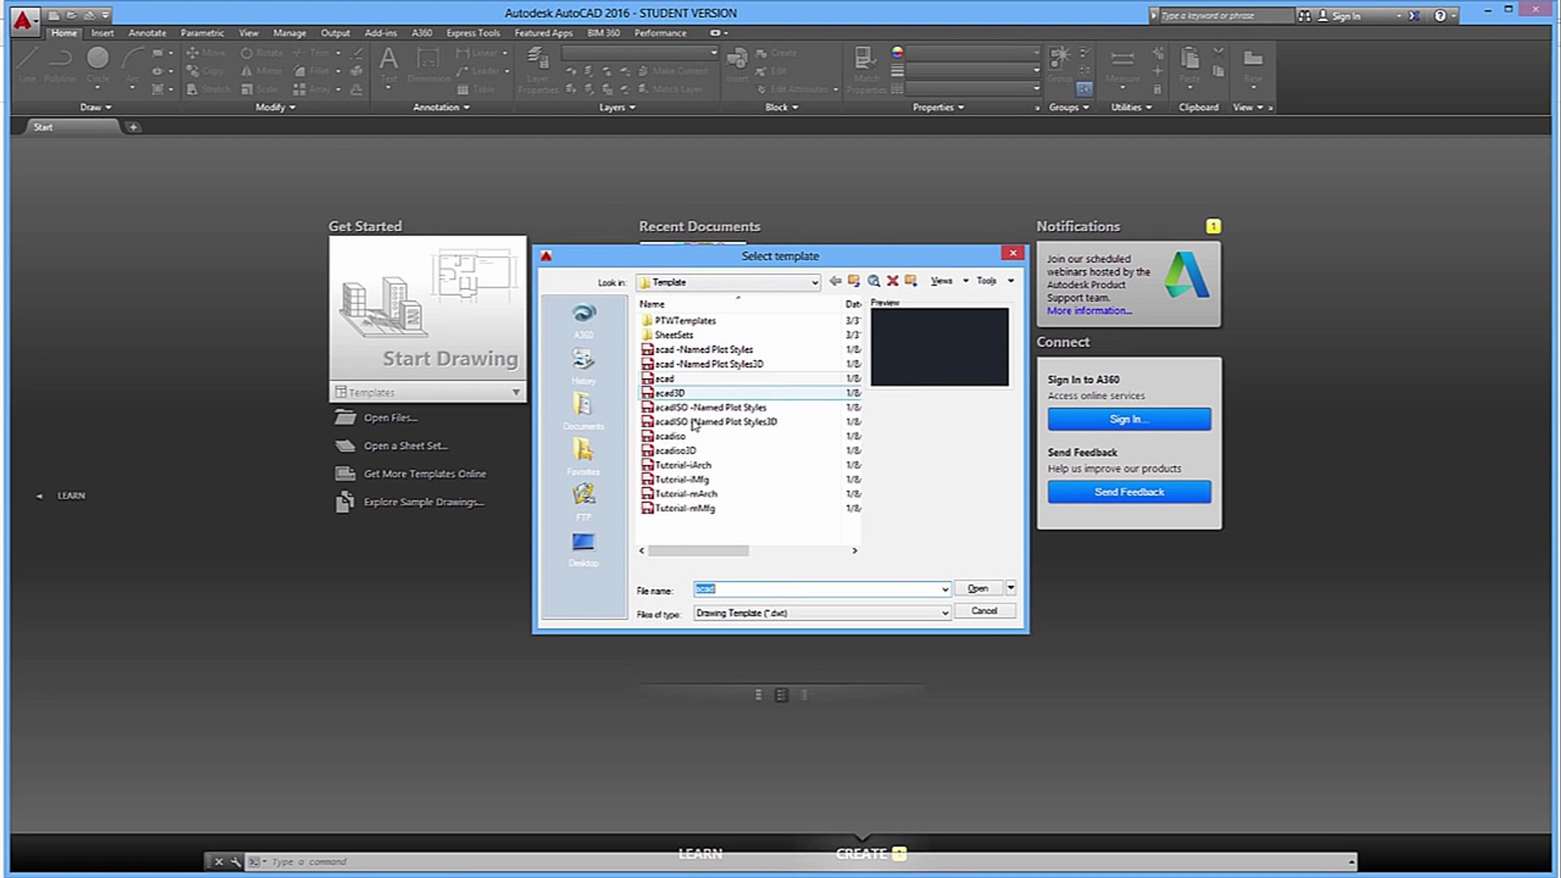Open the Express Tools ribbon tab
The height and width of the screenshot is (878, 1561).
point(473,33)
